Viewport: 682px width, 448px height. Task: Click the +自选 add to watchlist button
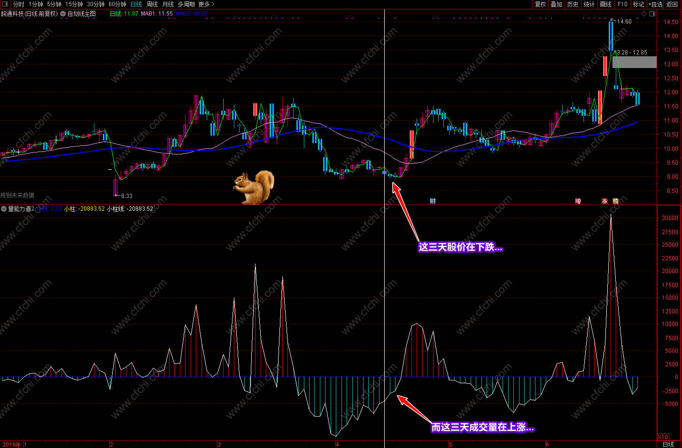click(655, 4)
